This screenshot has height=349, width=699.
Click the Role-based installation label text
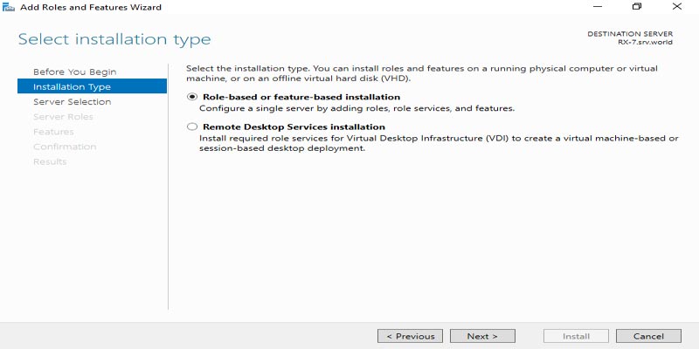301,97
